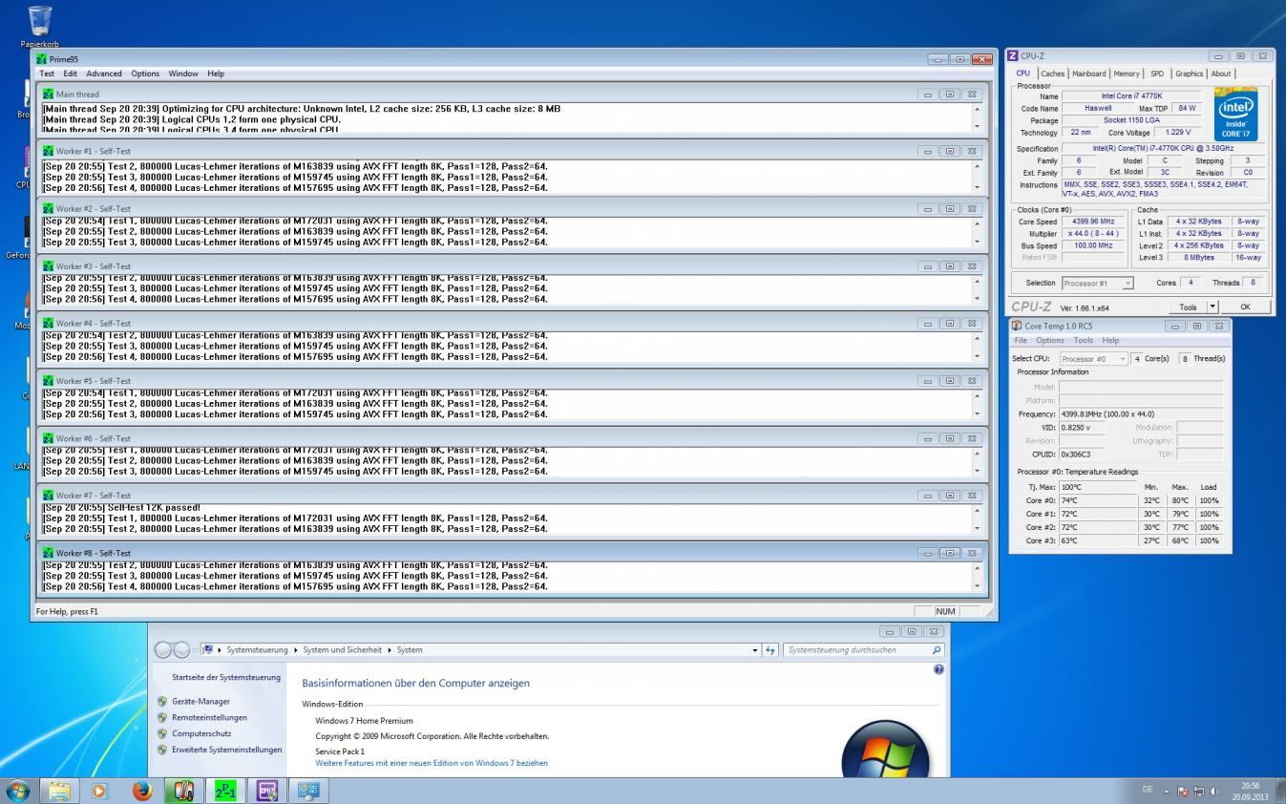Image resolution: width=1286 pixels, height=804 pixels.
Task: Click the refresh button beside address bar
Action: pyautogui.click(x=770, y=650)
